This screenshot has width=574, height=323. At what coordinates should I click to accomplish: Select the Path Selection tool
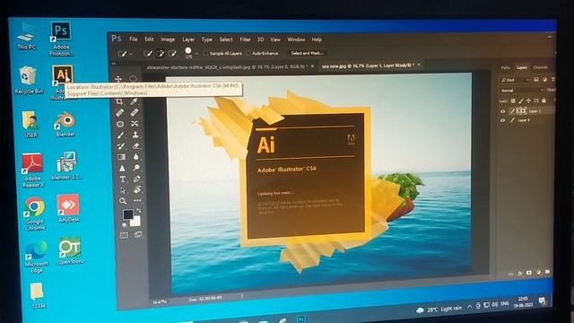[x=123, y=190]
